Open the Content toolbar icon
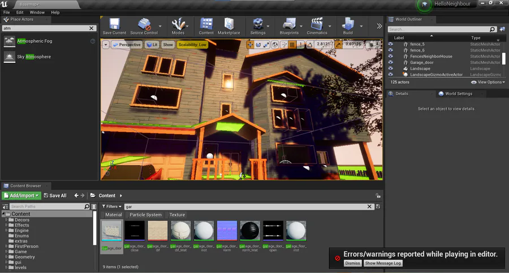 [206, 27]
